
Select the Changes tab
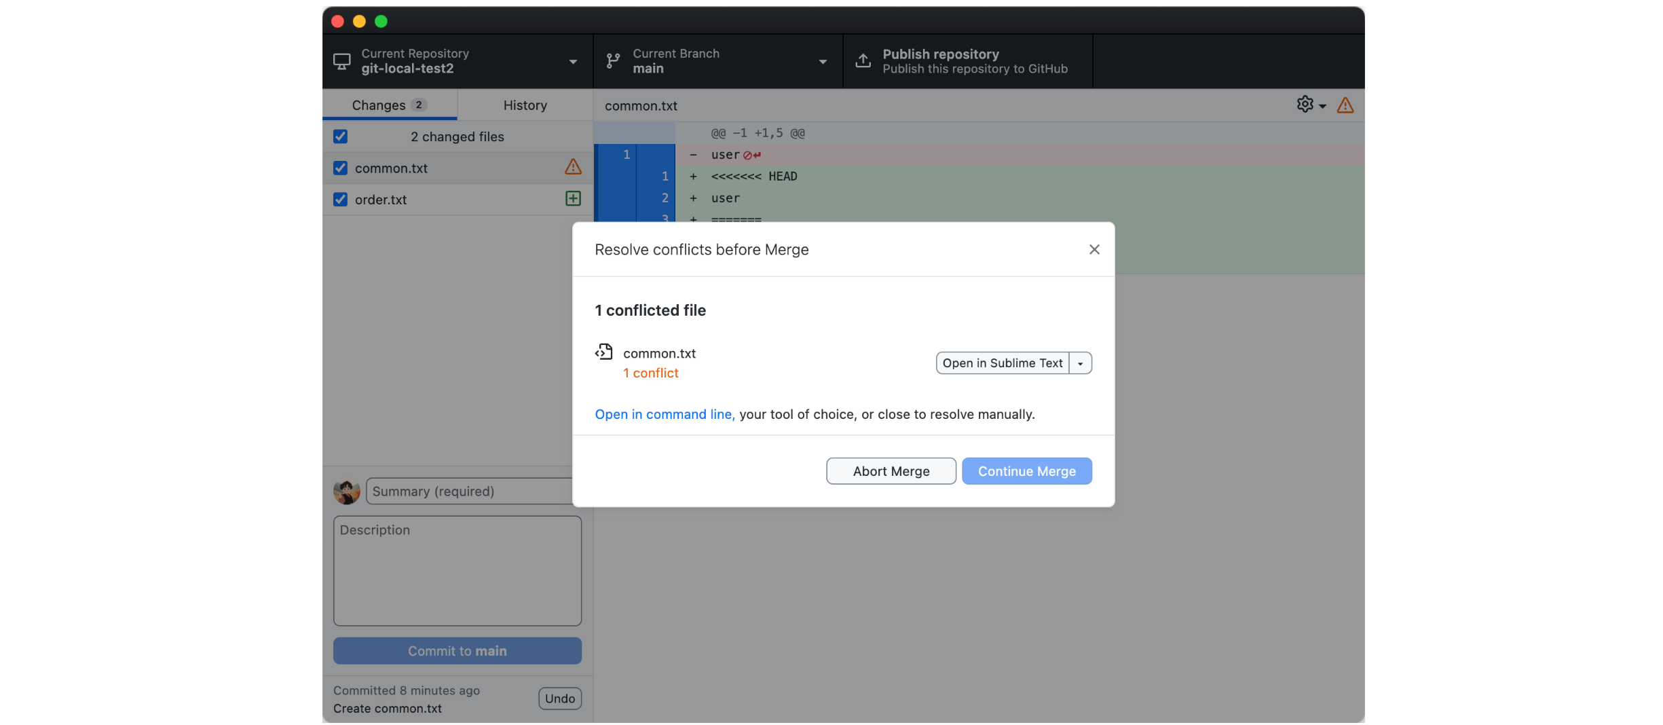click(389, 105)
